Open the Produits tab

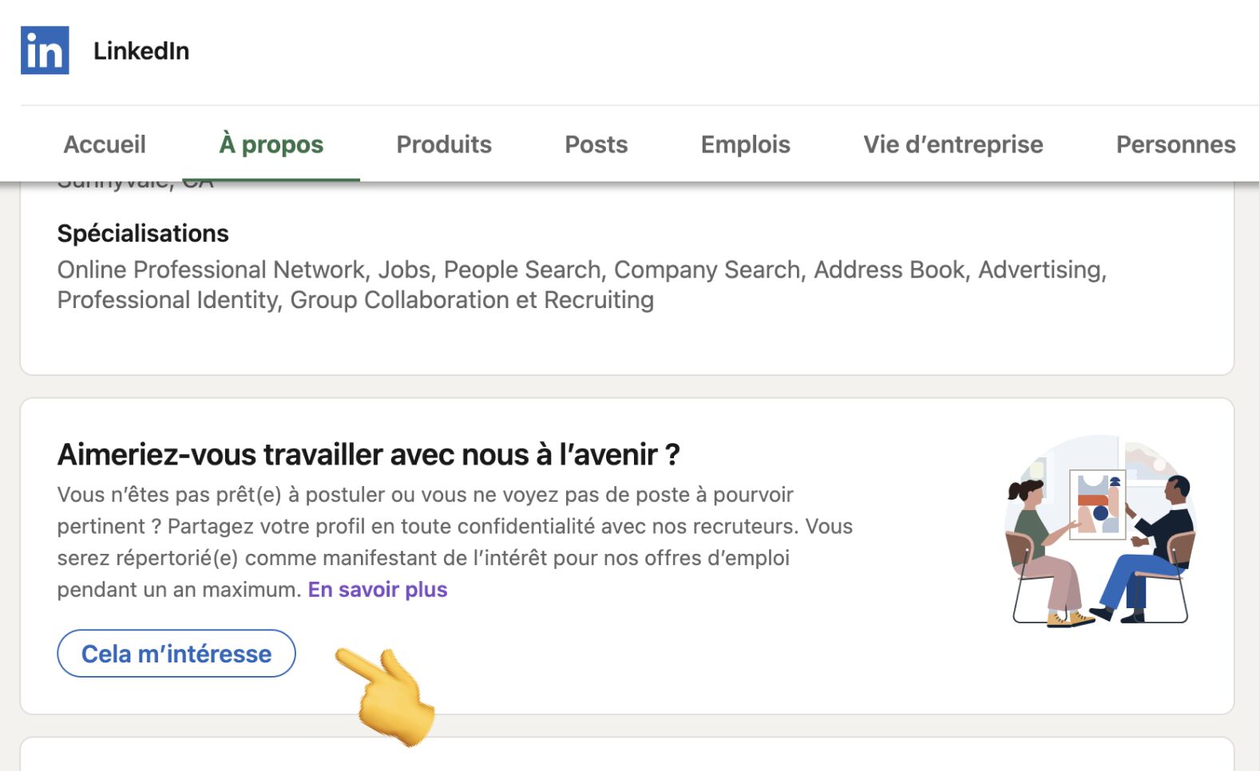pyautogui.click(x=444, y=144)
